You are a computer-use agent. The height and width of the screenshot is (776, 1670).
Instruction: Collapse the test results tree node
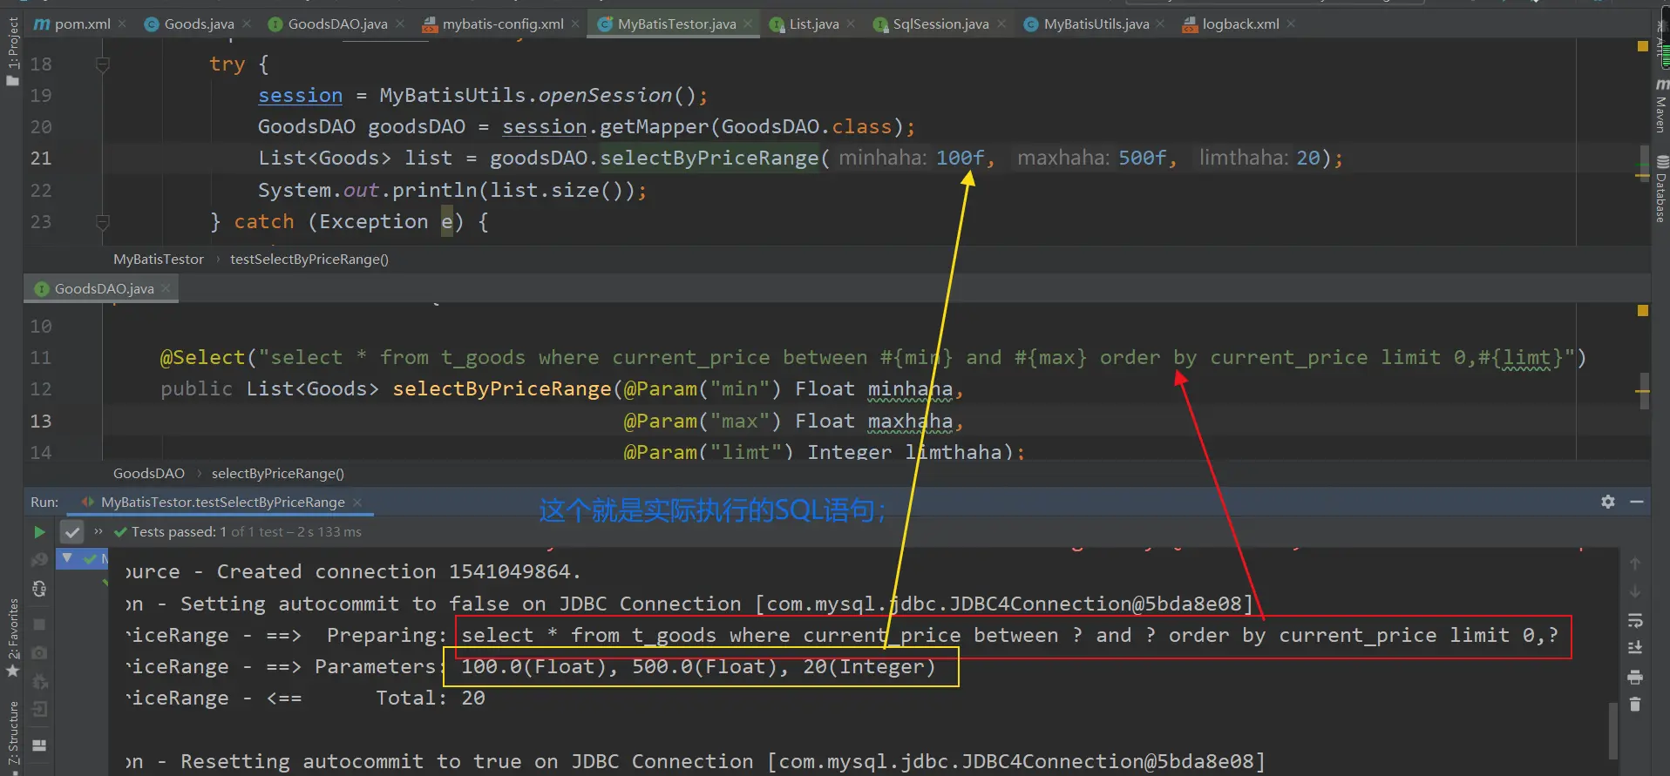67,557
